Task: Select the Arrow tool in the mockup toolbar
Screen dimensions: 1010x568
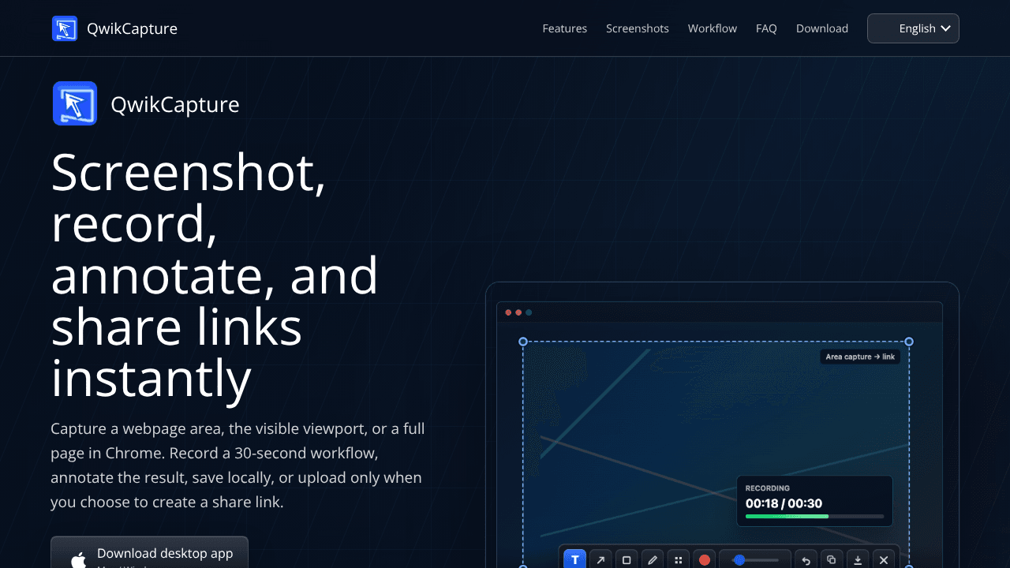Action: (x=600, y=559)
